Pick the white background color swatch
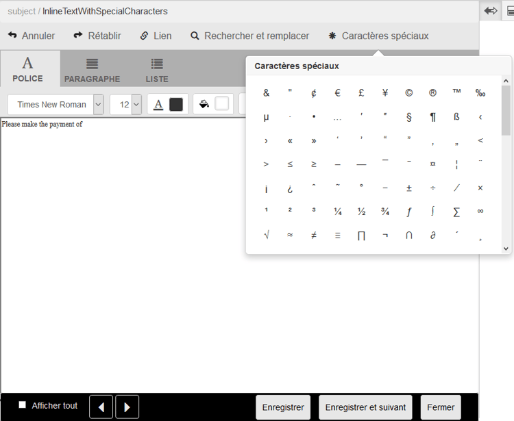The width and height of the screenshot is (514, 421). click(x=221, y=104)
